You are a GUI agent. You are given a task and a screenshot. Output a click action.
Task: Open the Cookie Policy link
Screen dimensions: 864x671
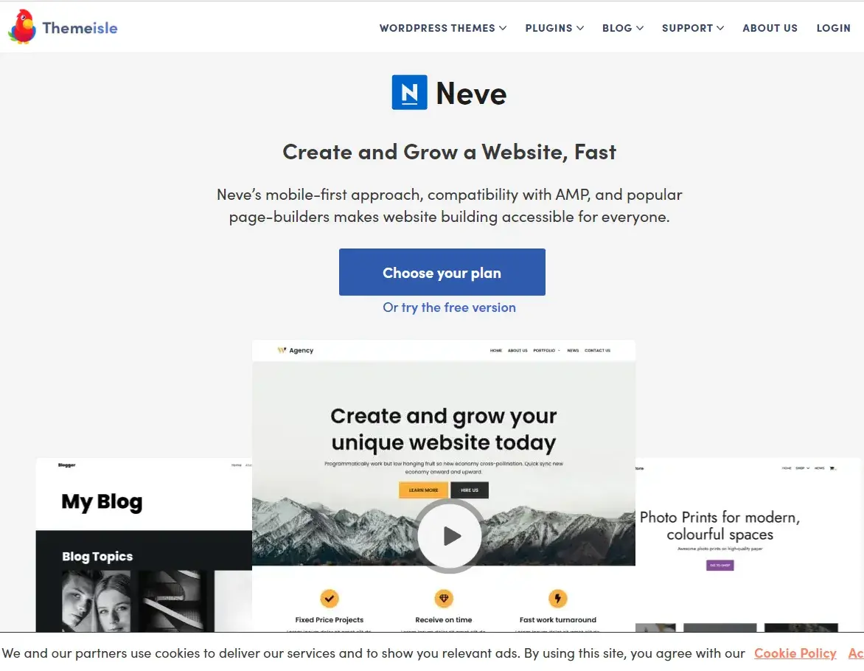pos(795,653)
